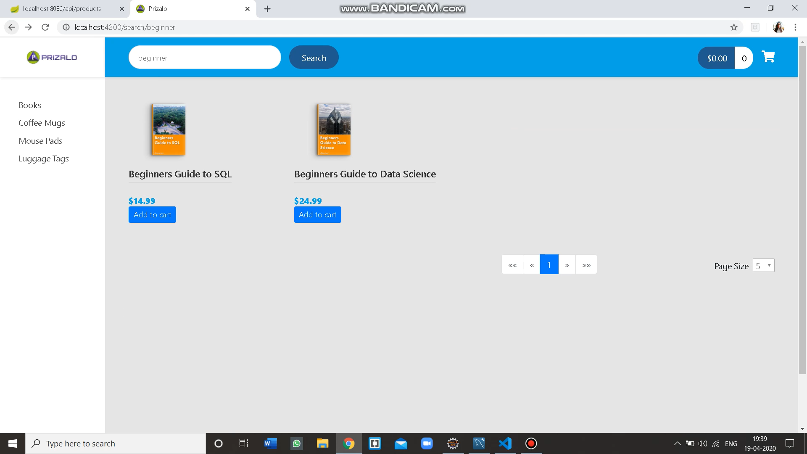Click the Search button
Screen dimensions: 807x454
[x=314, y=57]
